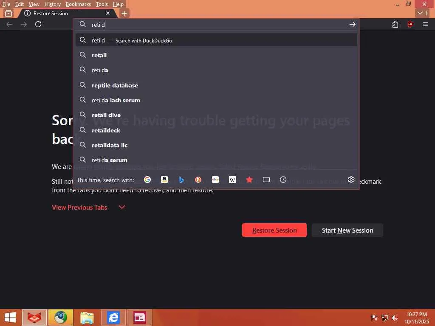Select the Restore Session tab
The width and height of the screenshot is (435, 326).
(68, 13)
